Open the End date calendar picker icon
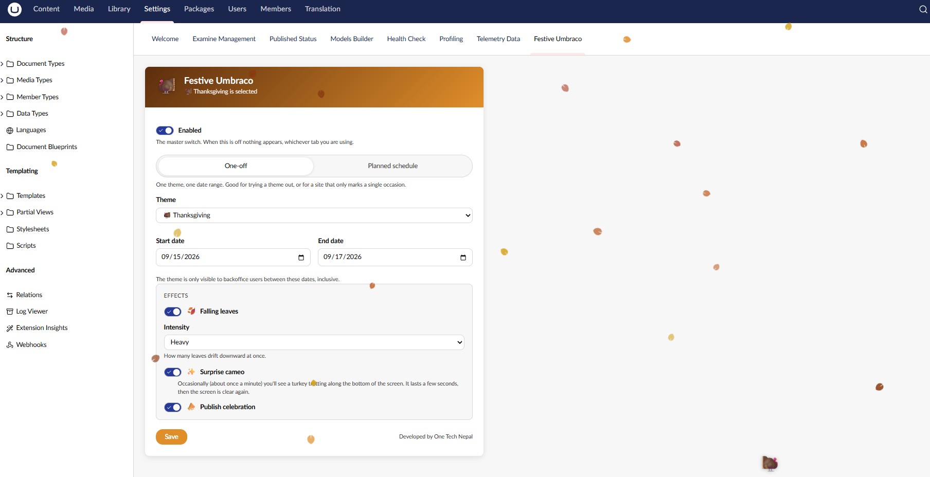 pos(463,258)
